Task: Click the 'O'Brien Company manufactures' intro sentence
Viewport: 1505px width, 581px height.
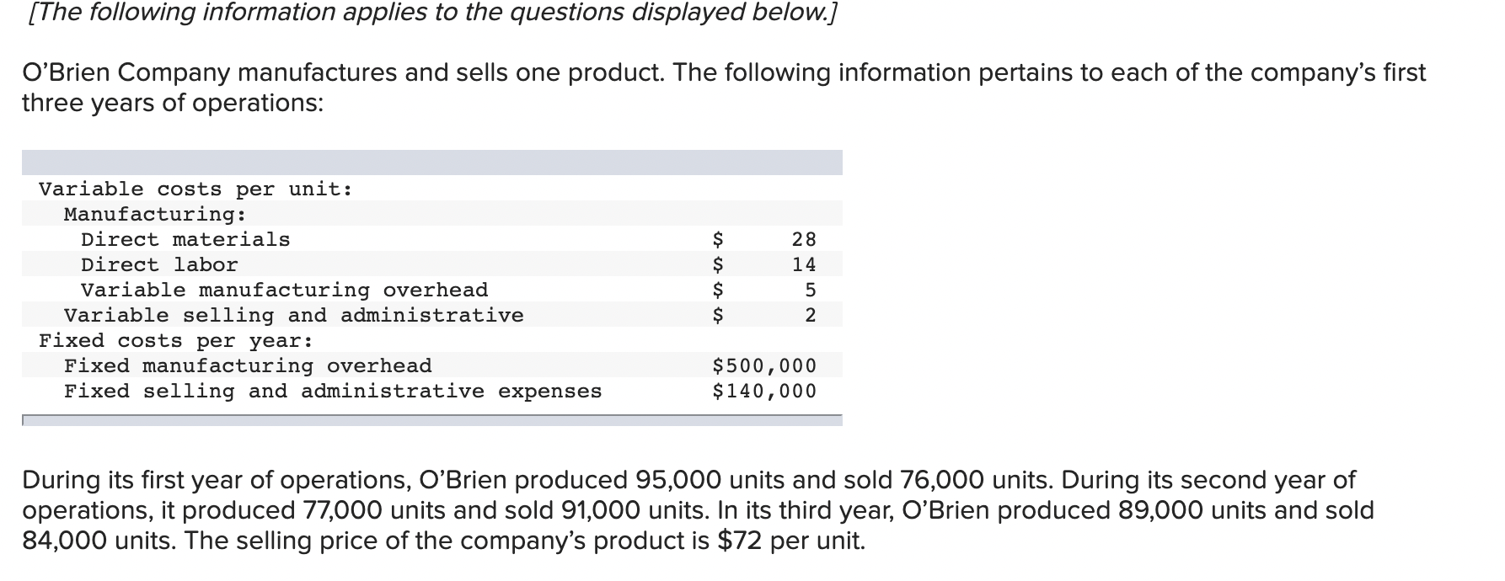Action: (x=723, y=88)
